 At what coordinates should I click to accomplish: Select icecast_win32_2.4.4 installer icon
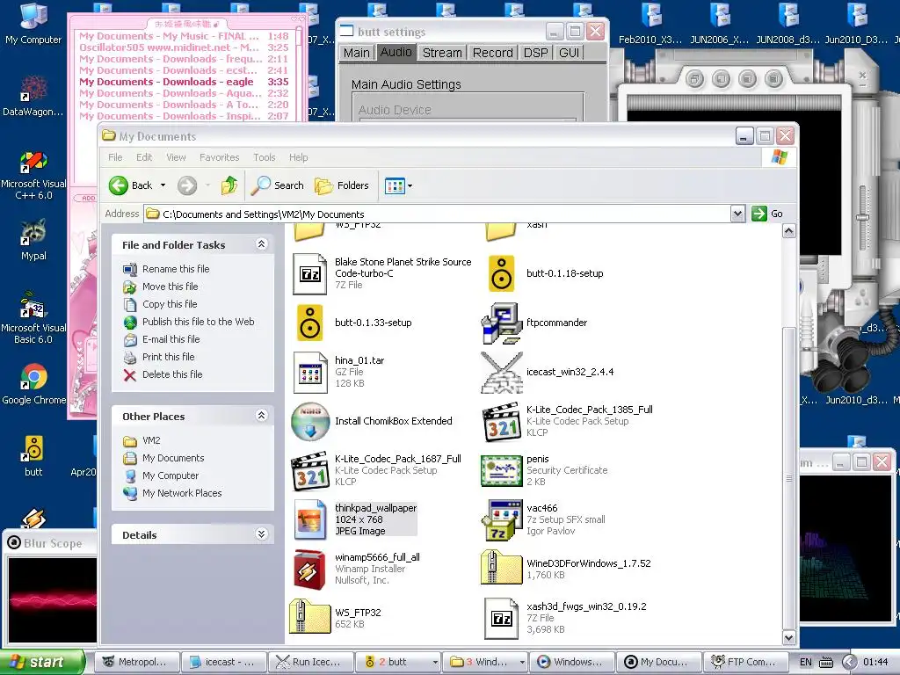tap(502, 373)
